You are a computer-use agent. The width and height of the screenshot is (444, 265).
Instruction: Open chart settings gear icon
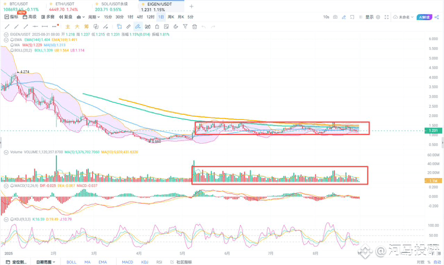click(x=378, y=17)
